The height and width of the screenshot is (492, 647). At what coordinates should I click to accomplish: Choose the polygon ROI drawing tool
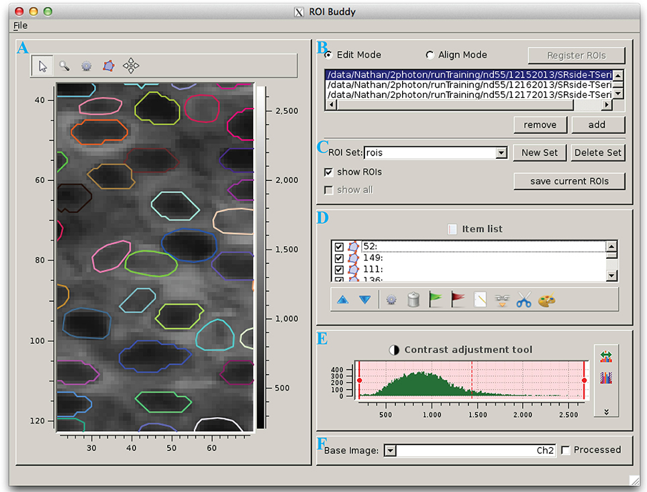pyautogui.click(x=109, y=66)
